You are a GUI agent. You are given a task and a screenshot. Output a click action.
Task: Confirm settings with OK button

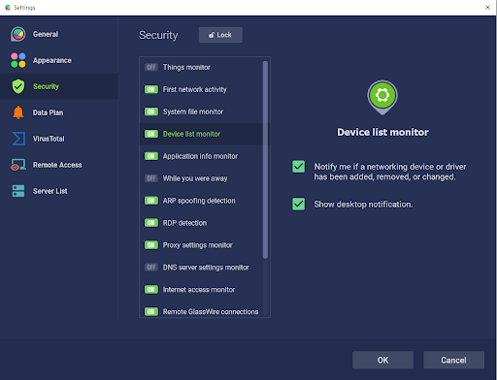tap(382, 360)
